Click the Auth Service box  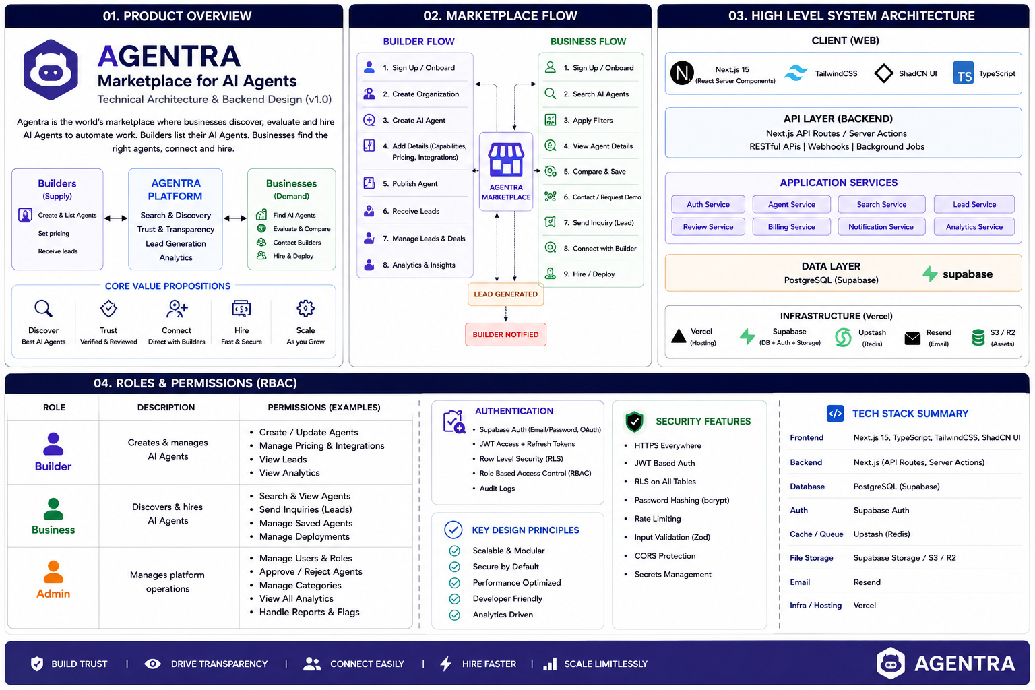point(708,204)
